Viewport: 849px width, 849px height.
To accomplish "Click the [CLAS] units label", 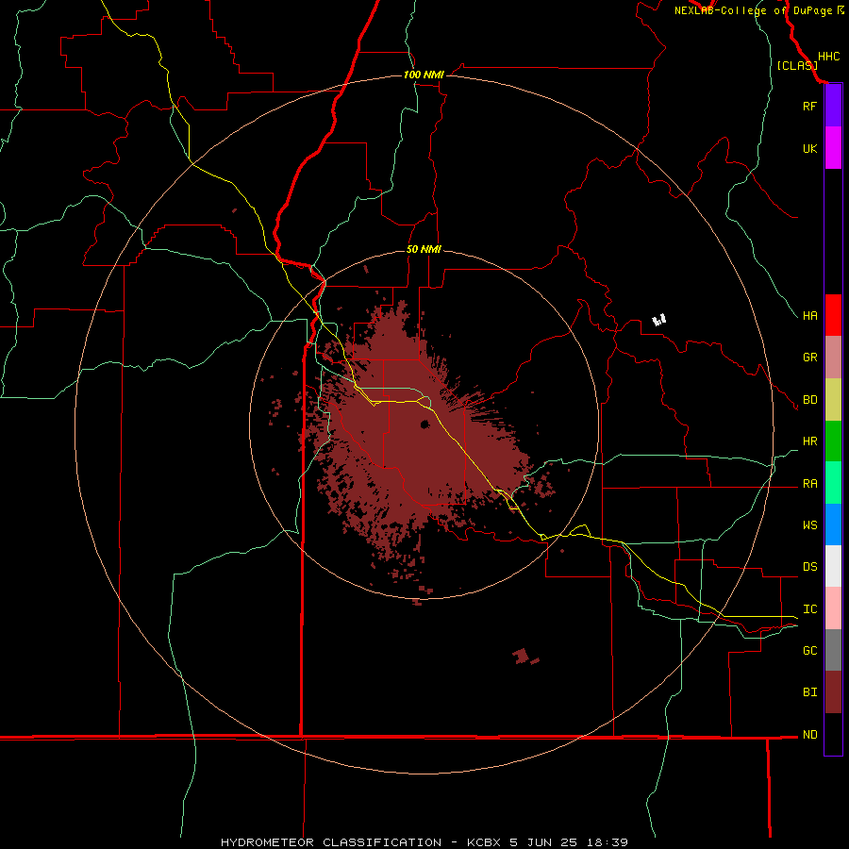I will pyautogui.click(x=797, y=66).
